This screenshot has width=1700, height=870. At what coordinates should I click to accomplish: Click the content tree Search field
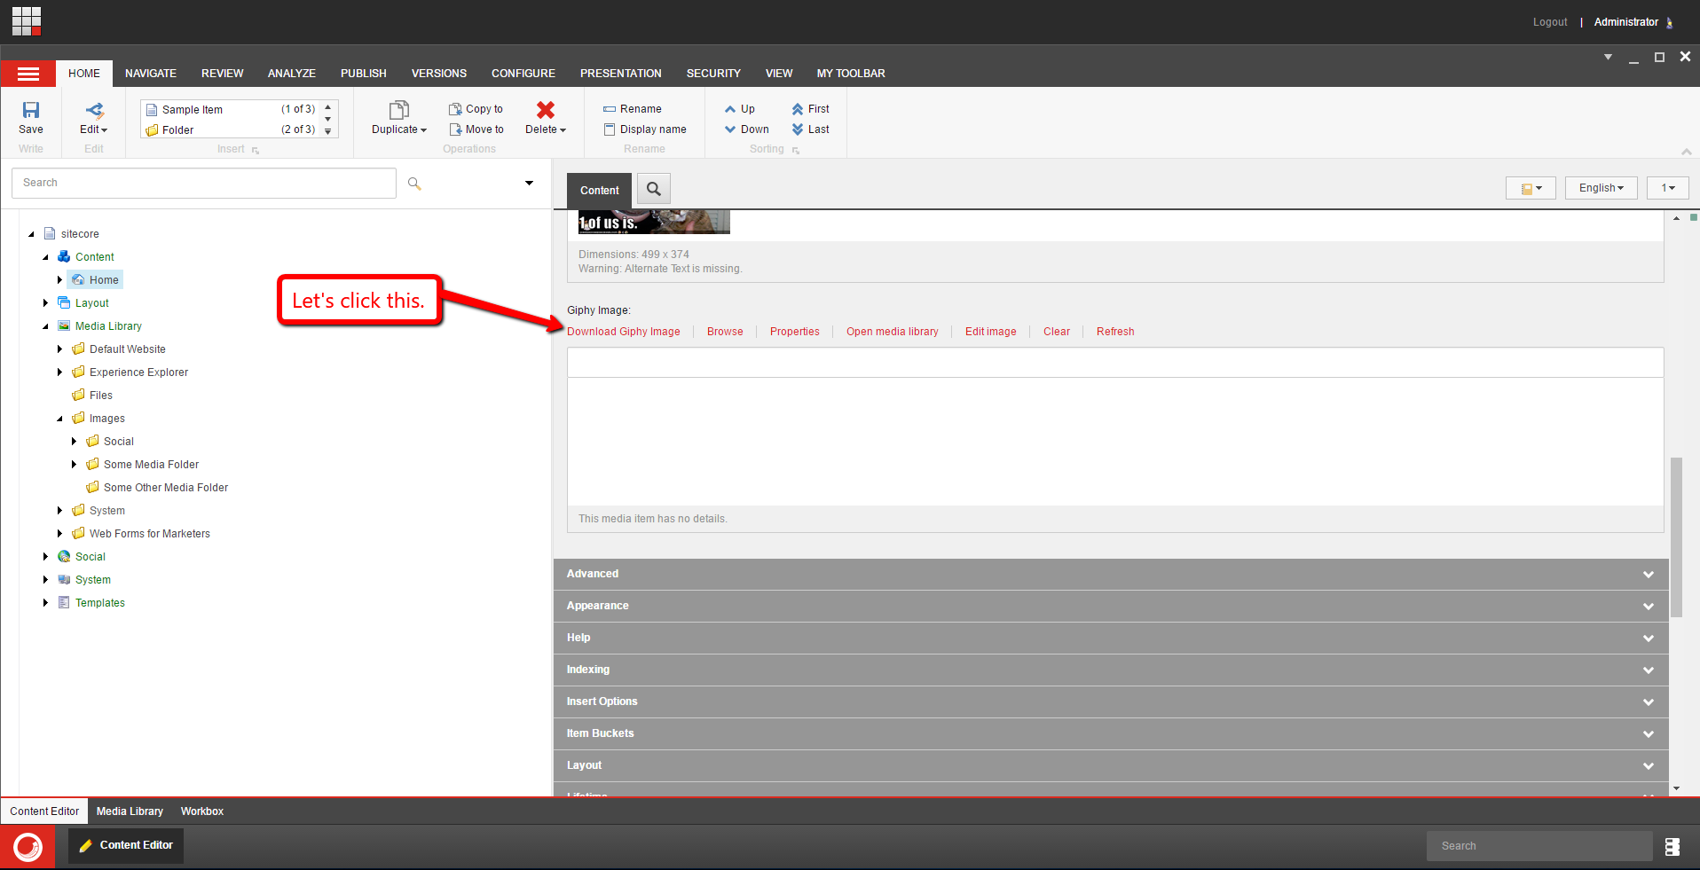204,183
